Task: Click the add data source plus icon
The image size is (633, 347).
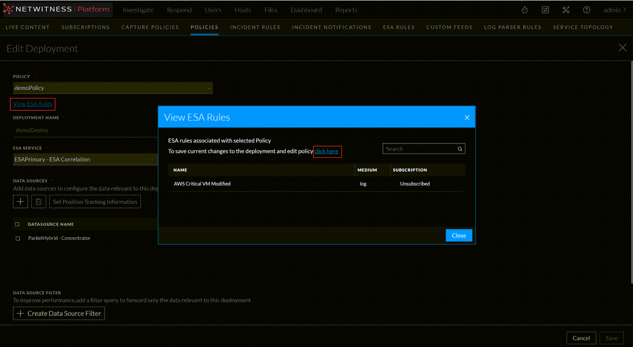Action: (x=20, y=202)
